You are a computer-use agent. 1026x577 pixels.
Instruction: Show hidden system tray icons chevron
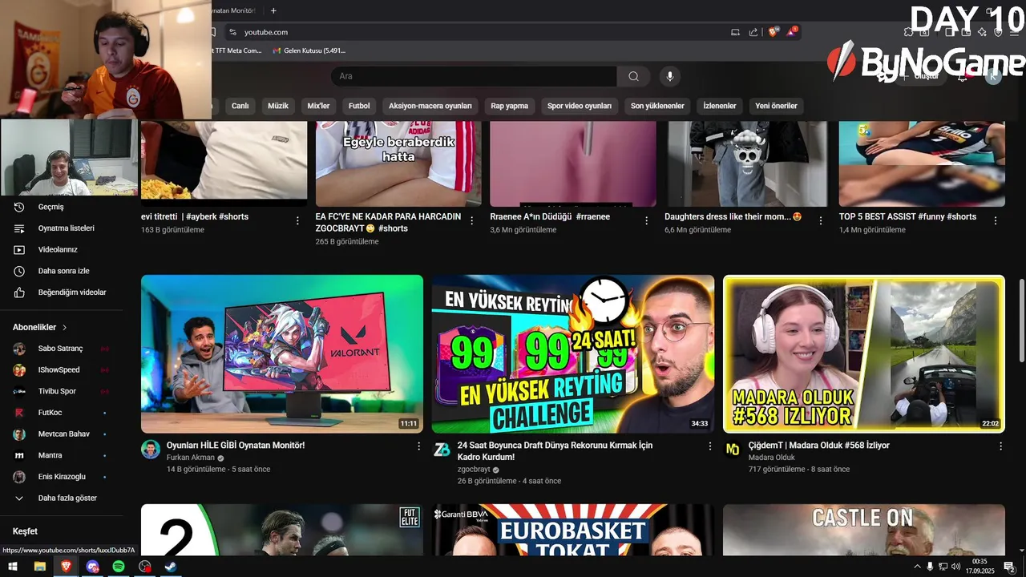[917, 567]
